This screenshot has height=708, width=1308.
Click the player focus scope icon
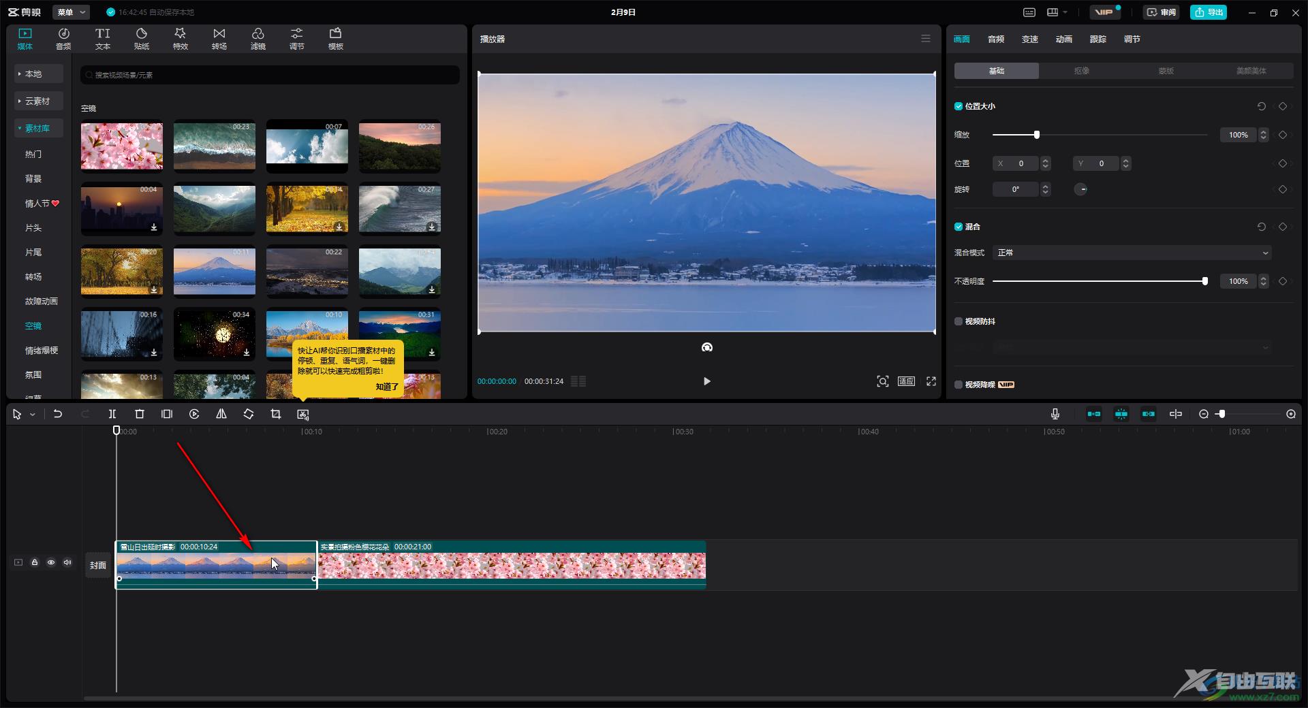883,381
